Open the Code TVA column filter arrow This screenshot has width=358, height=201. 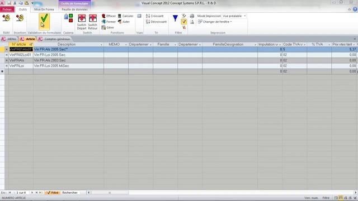304,45
